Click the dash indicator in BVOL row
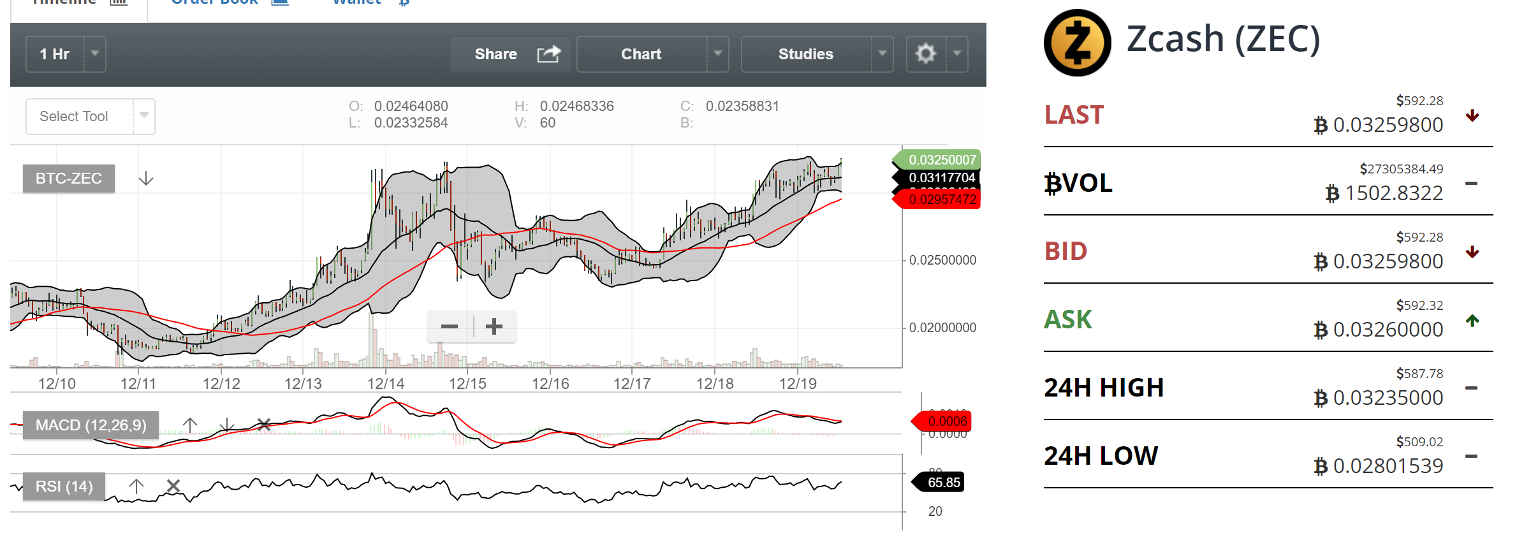Screen dimensions: 1531x540 (1471, 184)
